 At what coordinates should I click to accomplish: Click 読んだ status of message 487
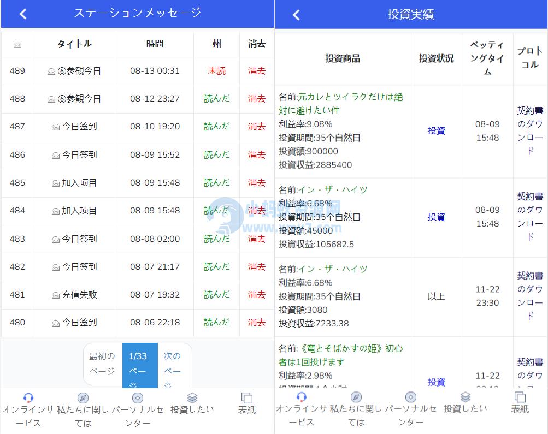(x=217, y=127)
